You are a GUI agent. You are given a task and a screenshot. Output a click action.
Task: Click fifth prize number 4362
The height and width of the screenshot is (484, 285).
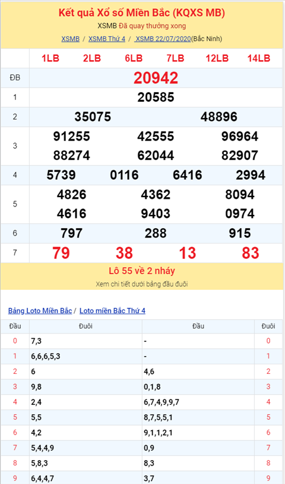(x=156, y=195)
